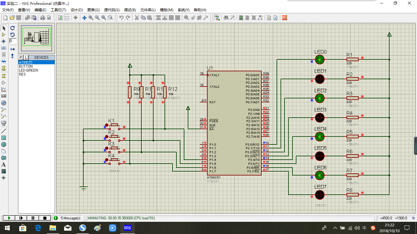Click the Bill of Materials icon
417x234 pixels.
269,18
